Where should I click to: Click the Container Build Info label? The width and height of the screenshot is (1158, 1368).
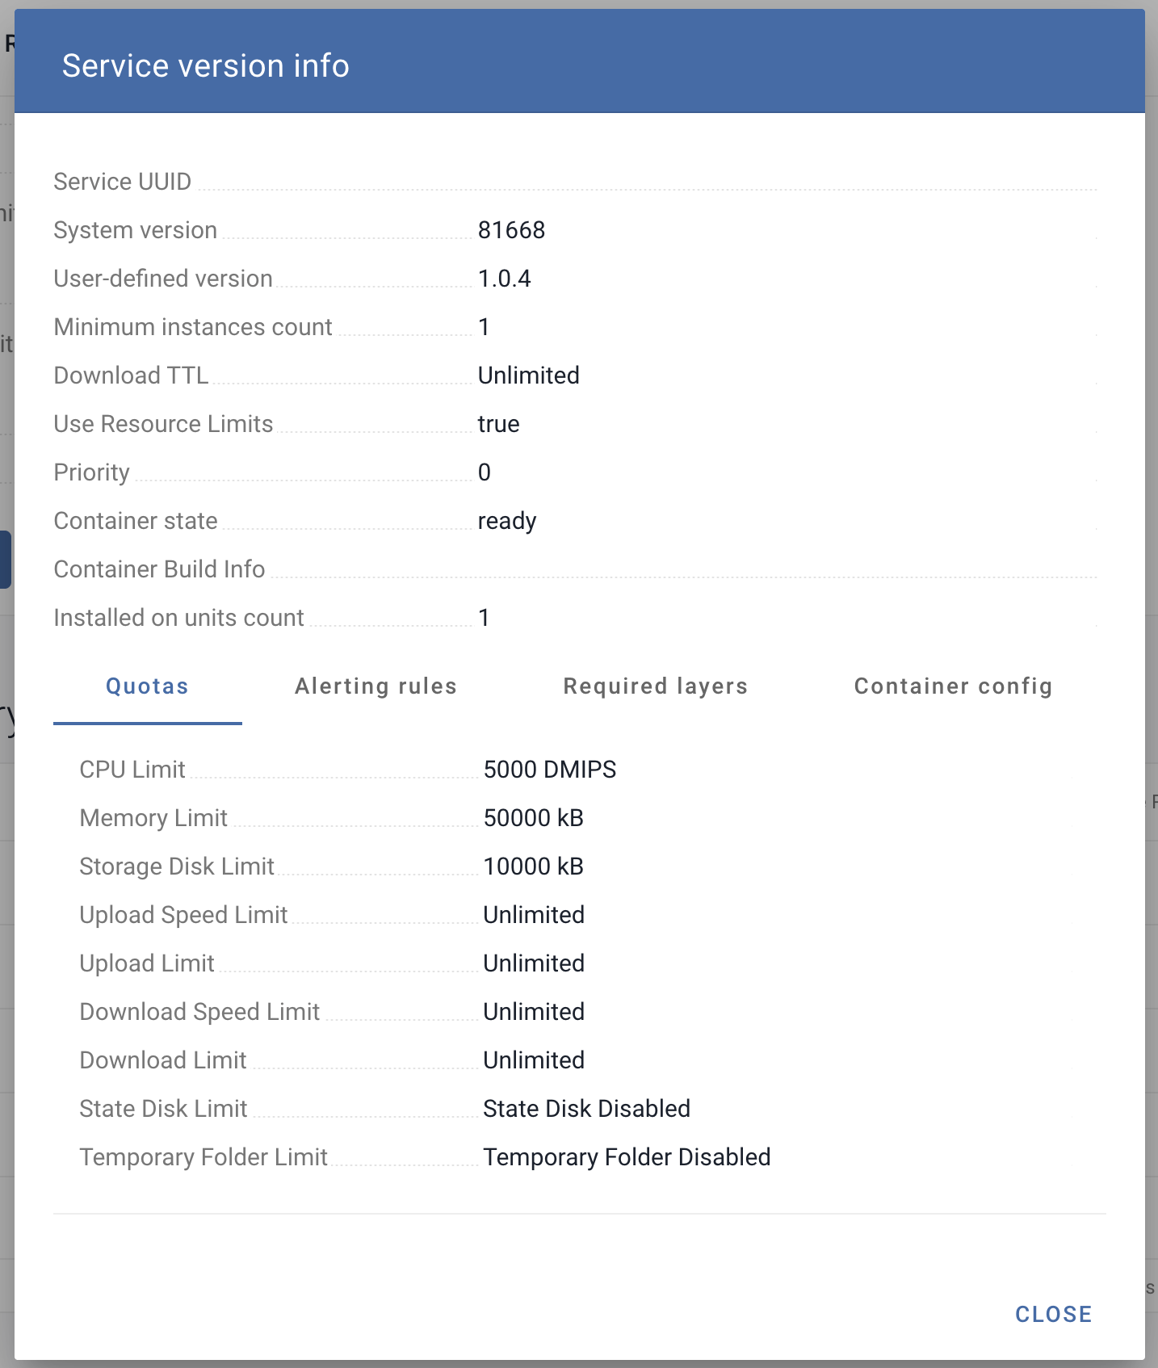pos(159,569)
